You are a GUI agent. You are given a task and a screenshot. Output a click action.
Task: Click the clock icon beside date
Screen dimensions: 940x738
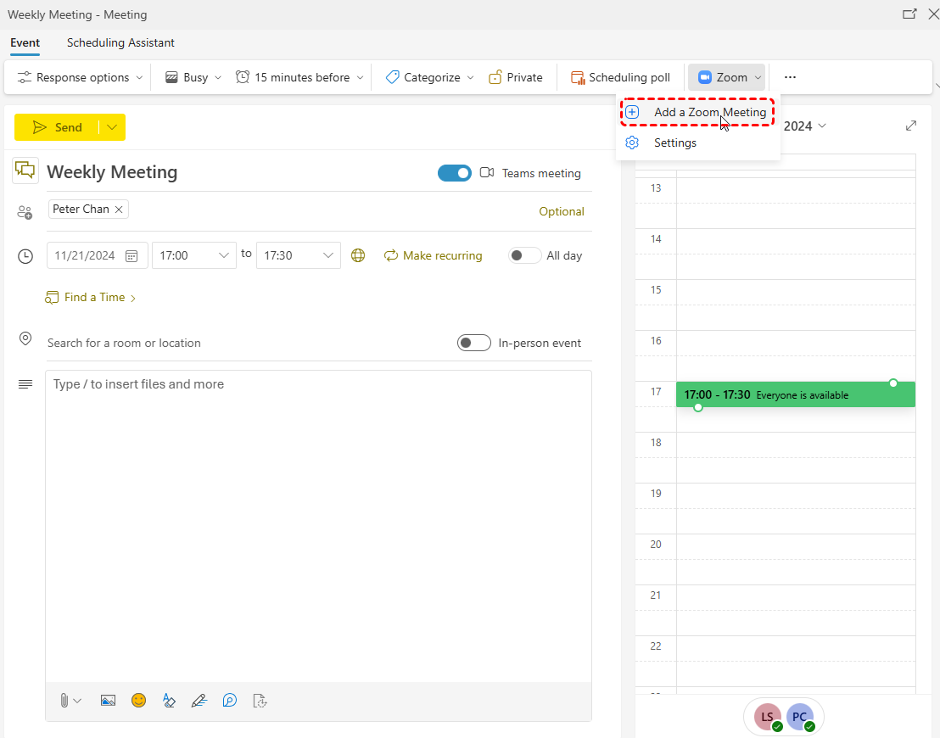25,256
